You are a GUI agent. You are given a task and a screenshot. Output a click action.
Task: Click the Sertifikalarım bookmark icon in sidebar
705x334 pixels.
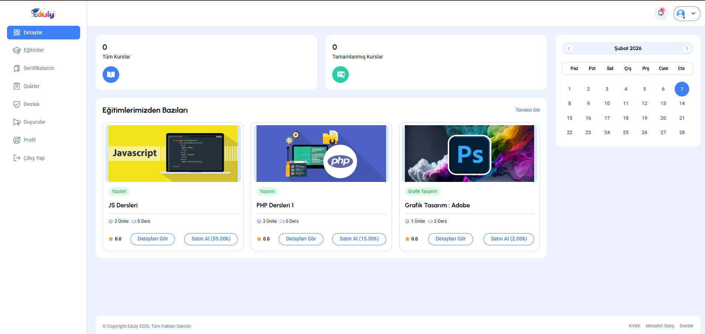[x=17, y=68]
